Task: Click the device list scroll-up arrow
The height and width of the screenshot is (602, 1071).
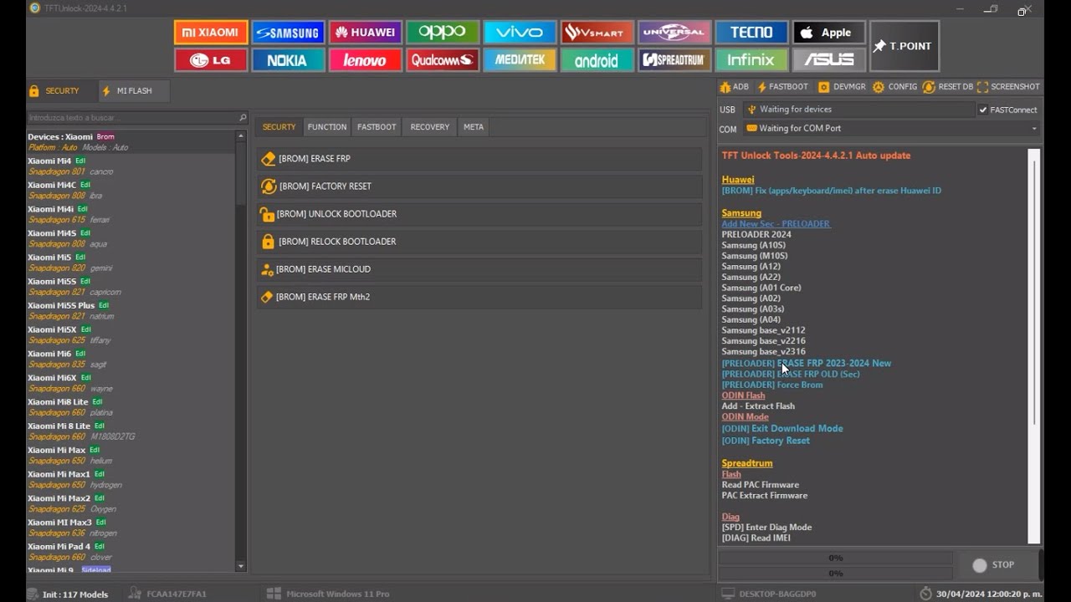Action: click(x=241, y=135)
